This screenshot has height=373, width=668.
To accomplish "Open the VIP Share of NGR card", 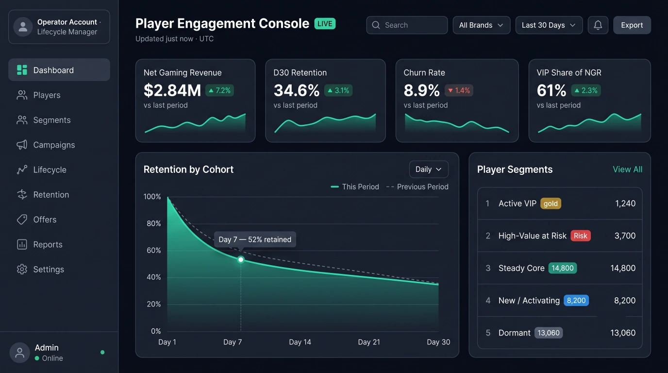I will (590, 101).
